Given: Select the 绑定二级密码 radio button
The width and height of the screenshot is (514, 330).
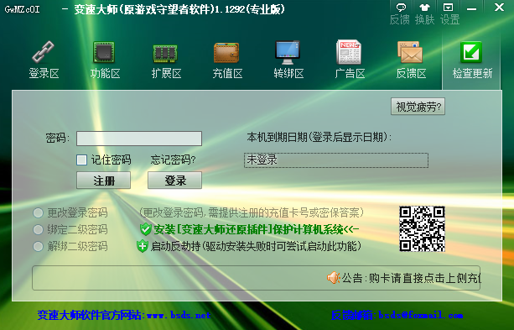Looking at the screenshot, I should [x=38, y=229].
